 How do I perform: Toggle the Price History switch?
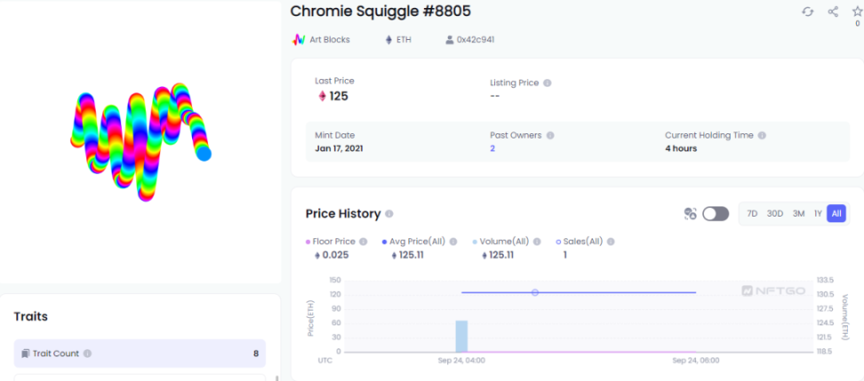tap(716, 214)
